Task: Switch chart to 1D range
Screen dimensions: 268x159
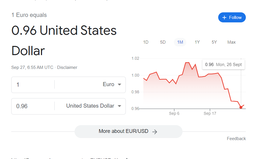Action: pos(146,42)
